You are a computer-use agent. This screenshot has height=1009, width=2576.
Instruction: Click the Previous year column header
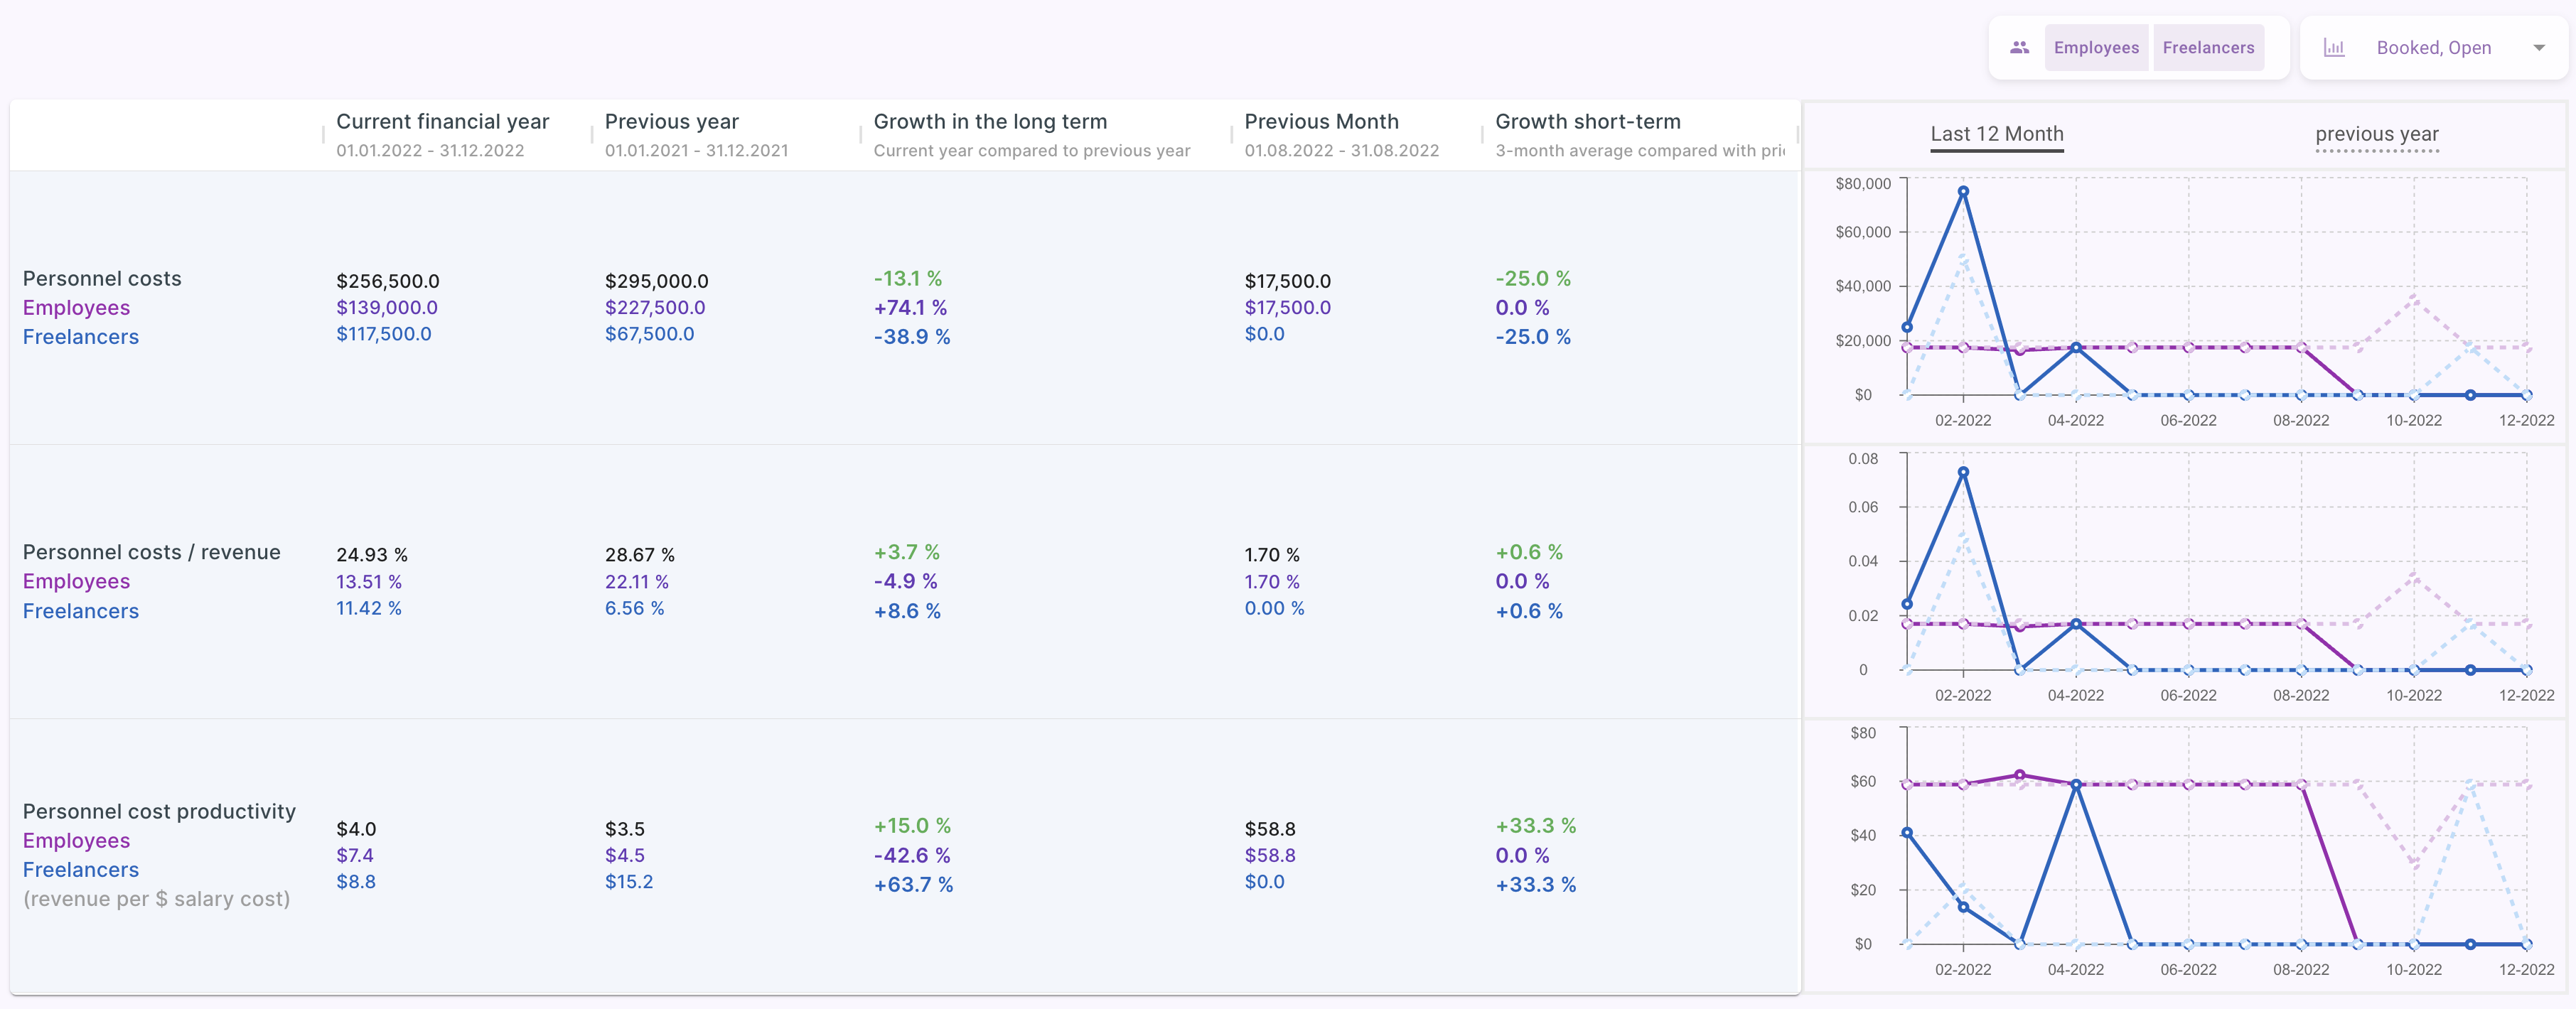(671, 122)
